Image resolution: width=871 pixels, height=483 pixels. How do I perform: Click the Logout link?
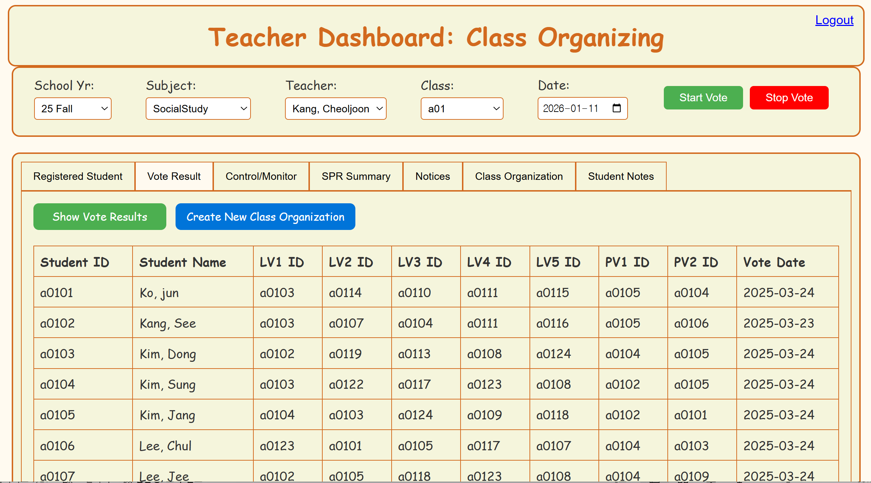pos(834,20)
